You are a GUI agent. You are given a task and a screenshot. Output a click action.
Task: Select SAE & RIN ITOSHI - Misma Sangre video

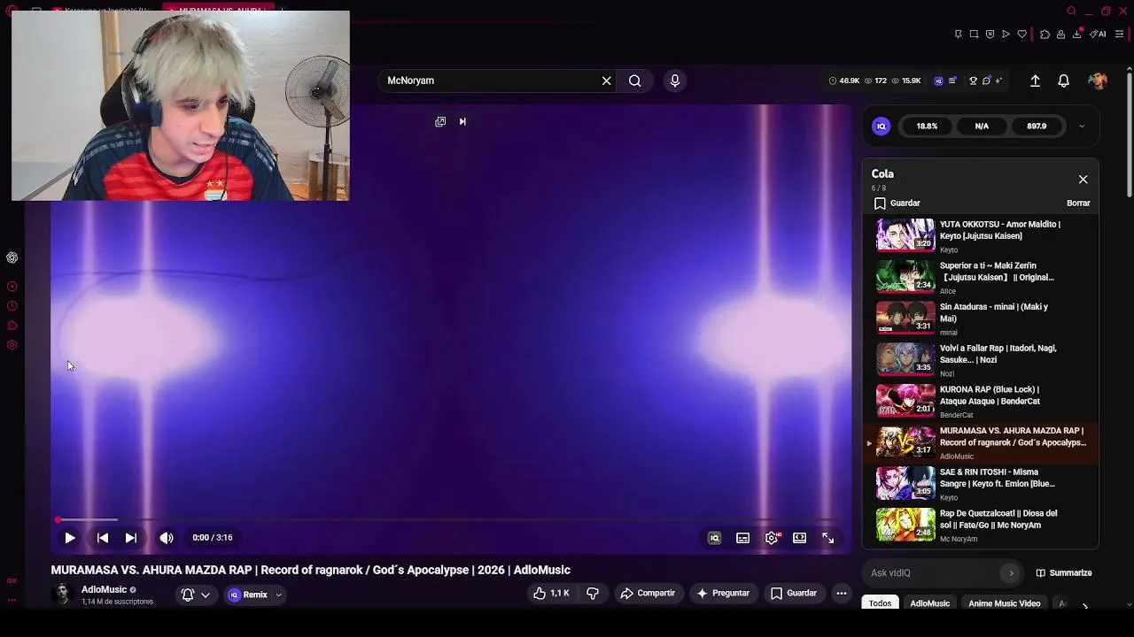coord(982,484)
